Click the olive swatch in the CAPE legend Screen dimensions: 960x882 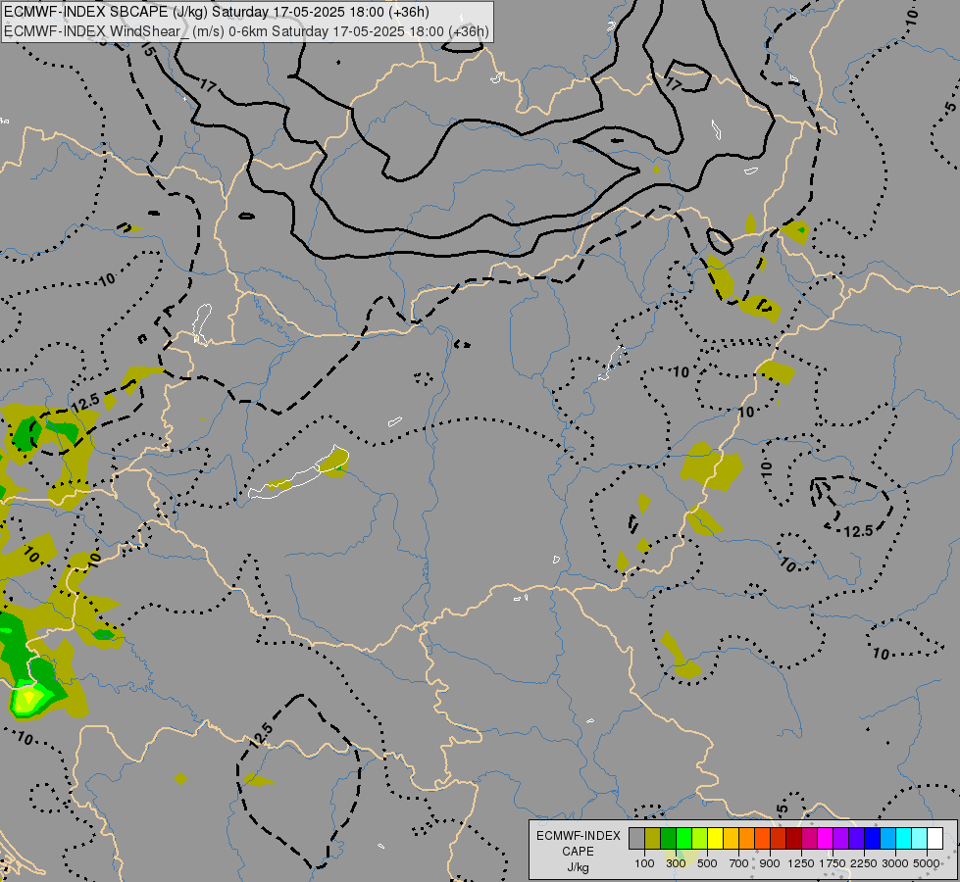point(653,838)
